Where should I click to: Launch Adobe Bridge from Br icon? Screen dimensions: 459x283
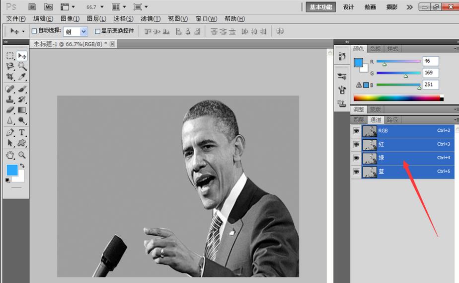click(x=32, y=7)
